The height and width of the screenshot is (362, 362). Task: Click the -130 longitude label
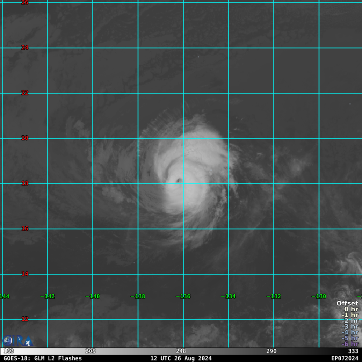(319, 296)
